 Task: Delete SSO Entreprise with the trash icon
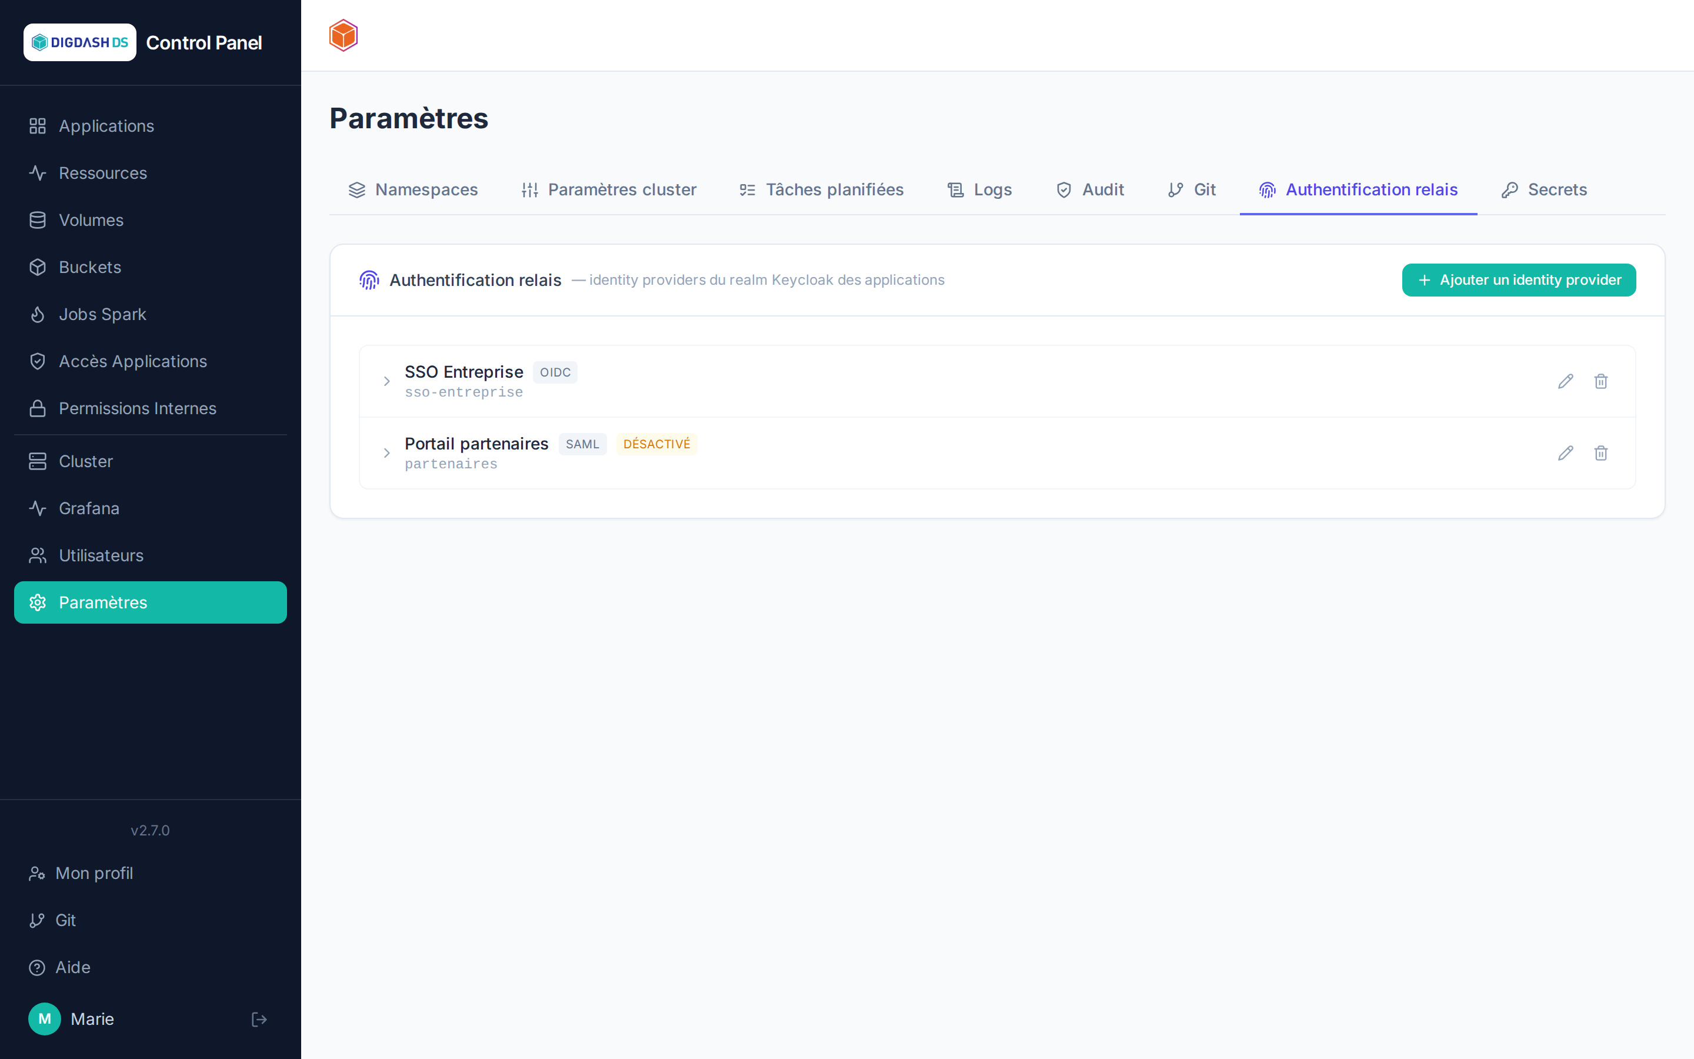coord(1601,381)
